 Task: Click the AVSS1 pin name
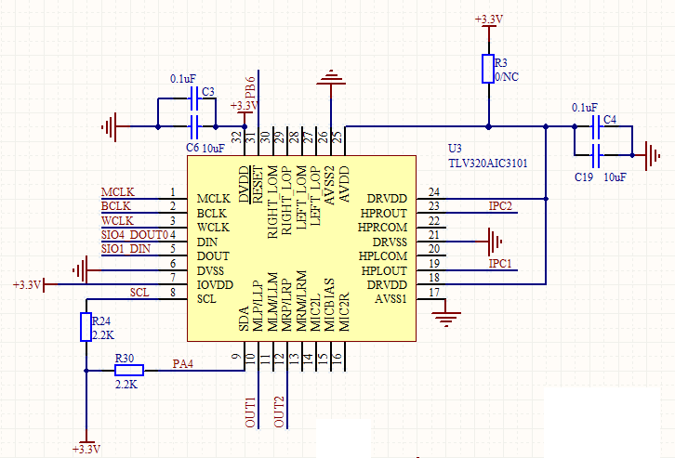click(390, 299)
